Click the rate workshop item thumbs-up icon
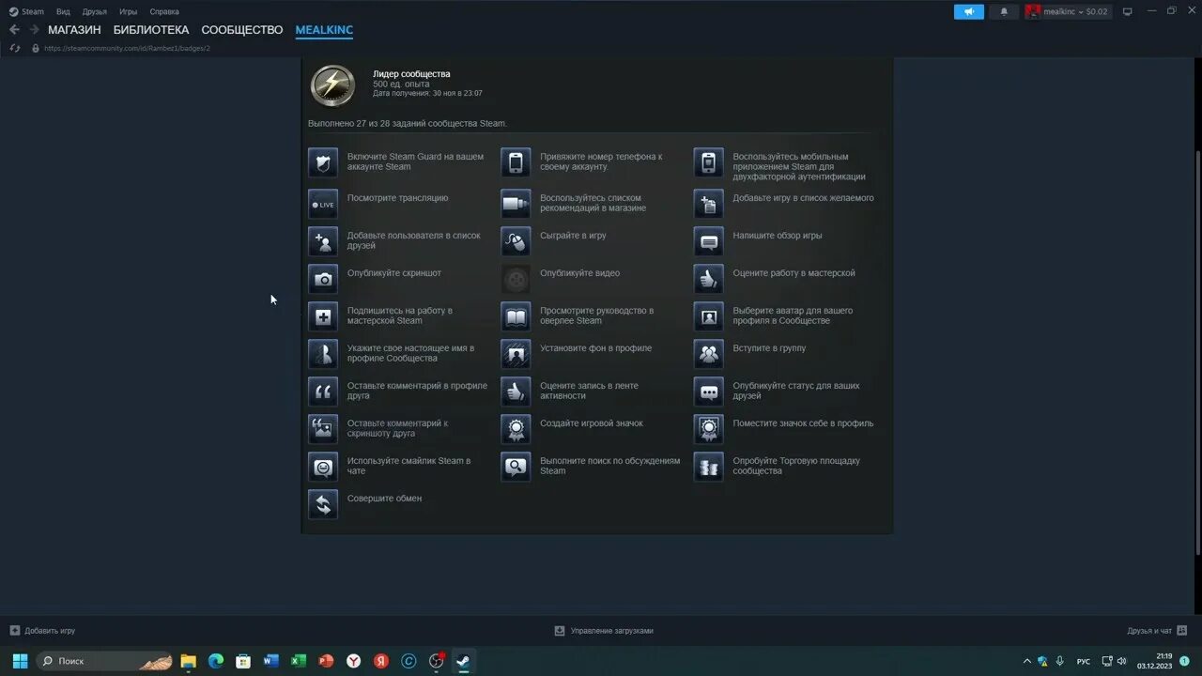 point(709,279)
